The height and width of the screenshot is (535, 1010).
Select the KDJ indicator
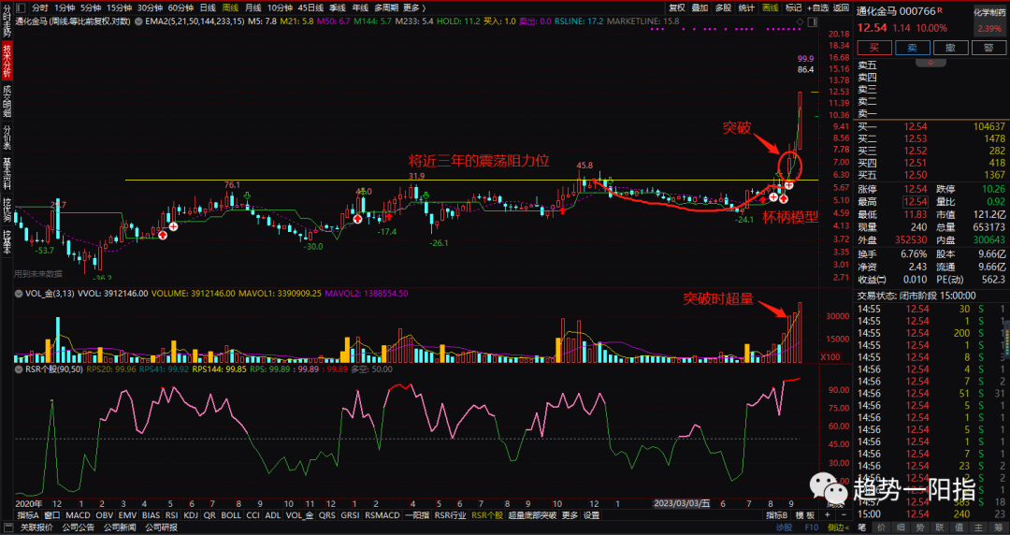(191, 515)
